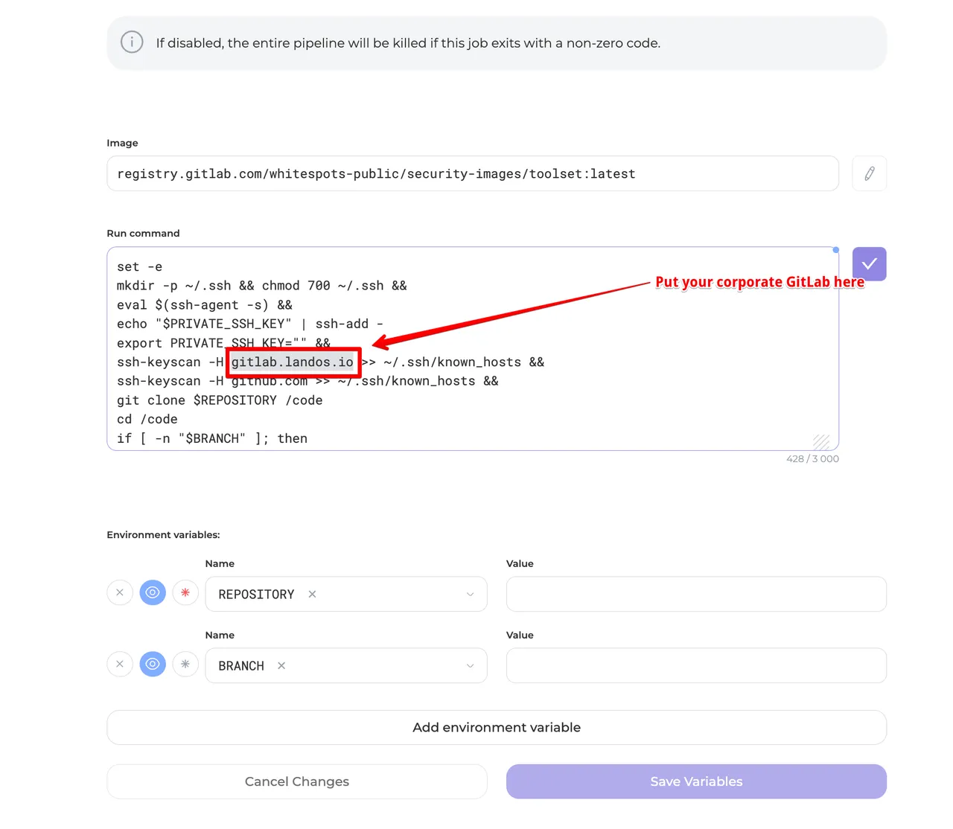Toggle required asterisk for REPOSITORY variable
The width and height of the screenshot is (953, 829).
[x=185, y=592]
